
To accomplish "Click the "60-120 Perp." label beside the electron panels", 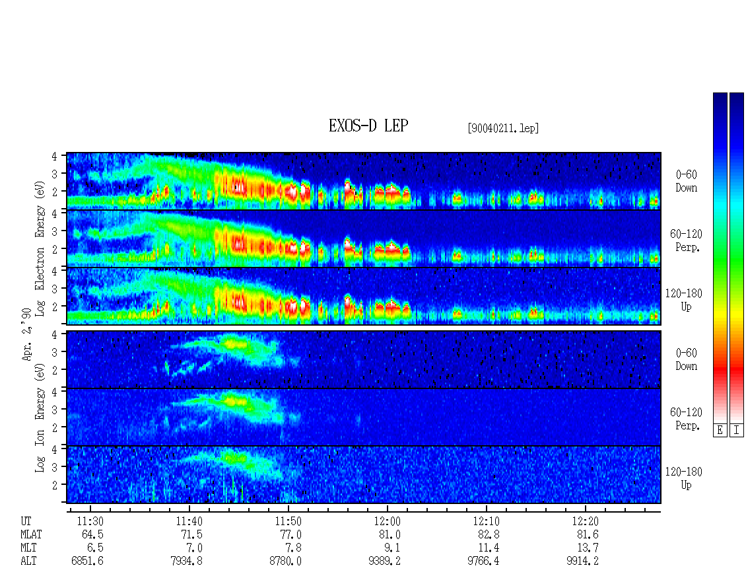I will tap(686, 240).
